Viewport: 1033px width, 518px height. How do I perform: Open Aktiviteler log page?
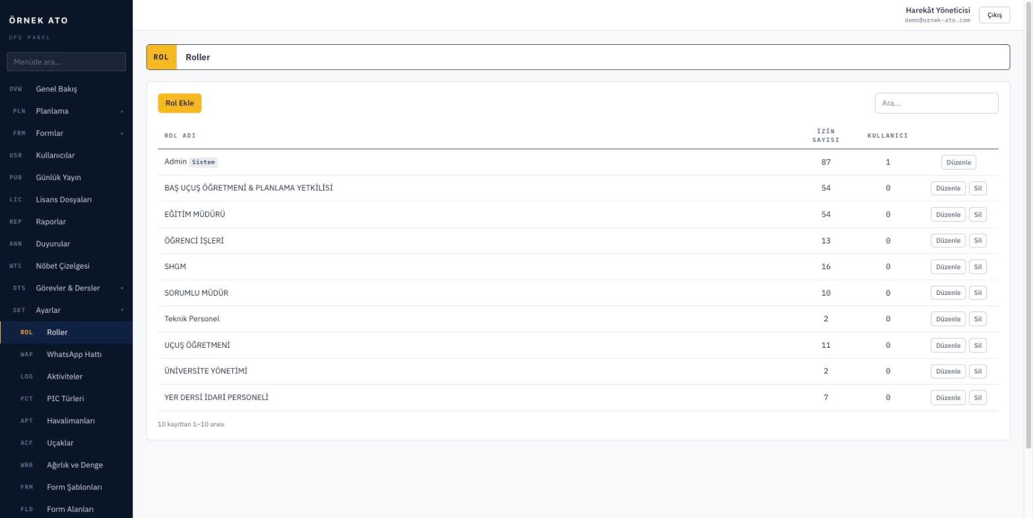point(66,377)
